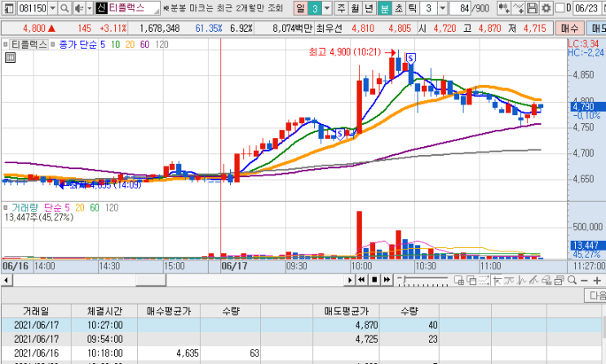Image resolution: width=606 pixels, height=364 pixels.
Task: Click the scrollbar right arrow button
Action: click(350, 280)
